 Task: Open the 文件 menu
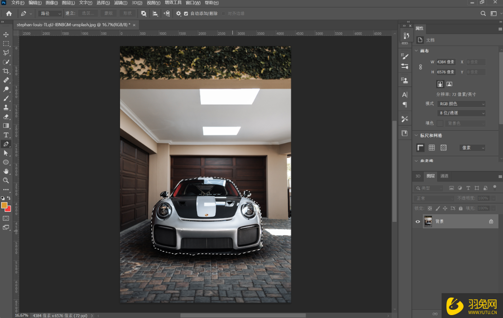pos(18,3)
